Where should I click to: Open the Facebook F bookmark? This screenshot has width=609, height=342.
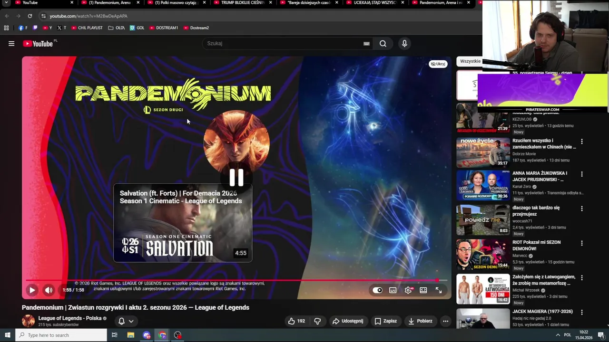tap(23, 28)
